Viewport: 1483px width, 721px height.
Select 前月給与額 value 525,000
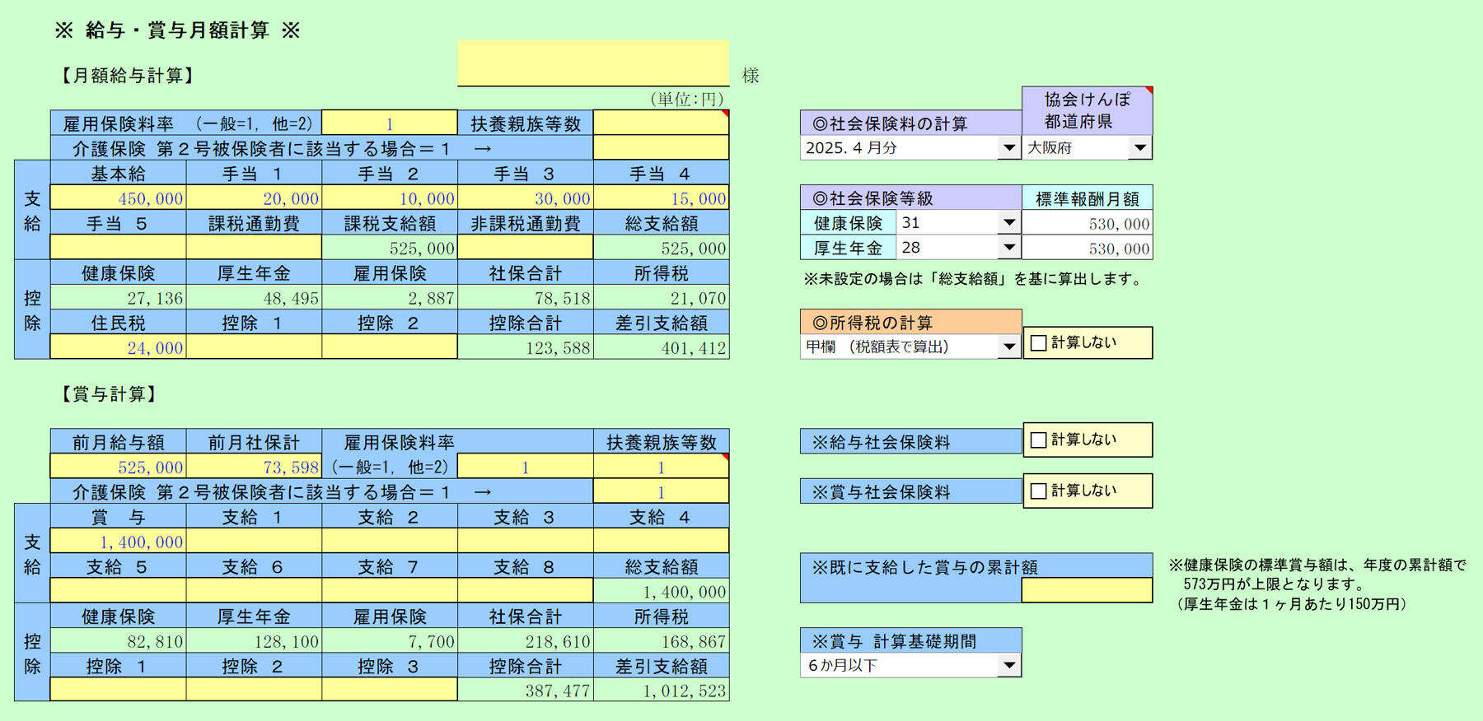pyautogui.click(x=119, y=467)
